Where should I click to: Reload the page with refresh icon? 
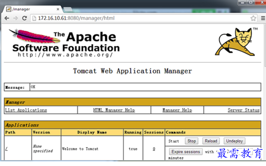pos(24,18)
